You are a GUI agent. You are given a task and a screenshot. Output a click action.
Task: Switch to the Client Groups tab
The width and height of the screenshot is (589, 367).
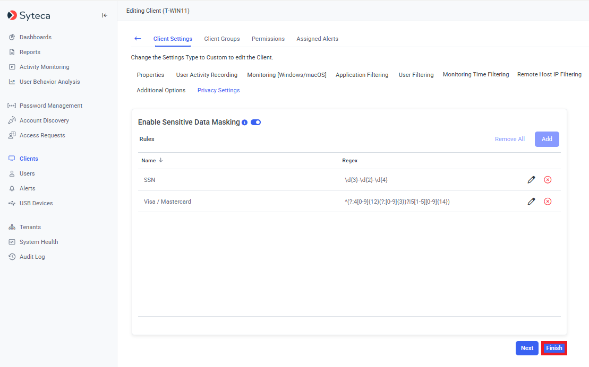222,39
